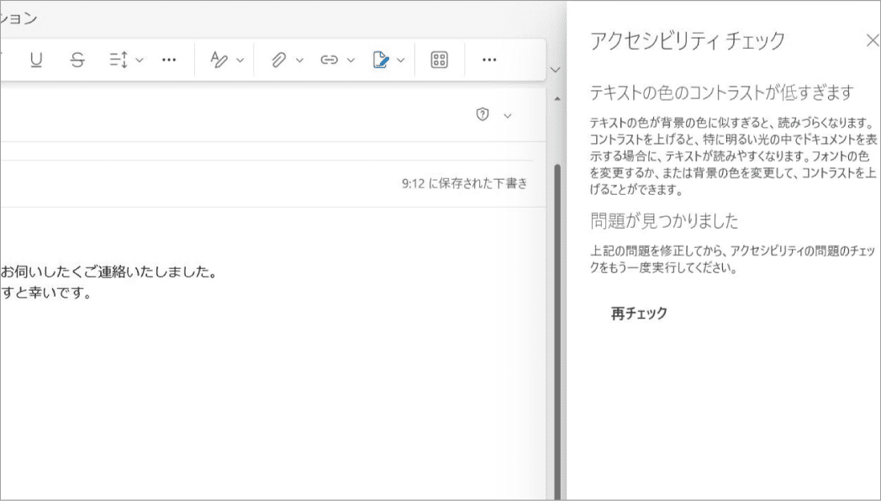Toggle underline formatting
The width and height of the screenshot is (881, 501).
coord(36,60)
